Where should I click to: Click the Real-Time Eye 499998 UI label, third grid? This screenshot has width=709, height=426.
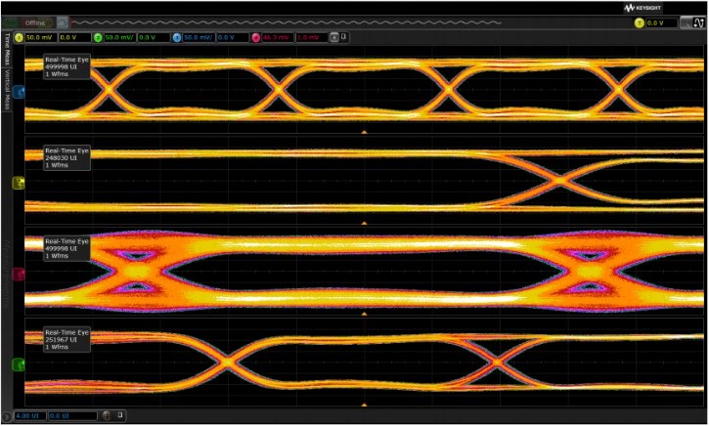[66, 248]
